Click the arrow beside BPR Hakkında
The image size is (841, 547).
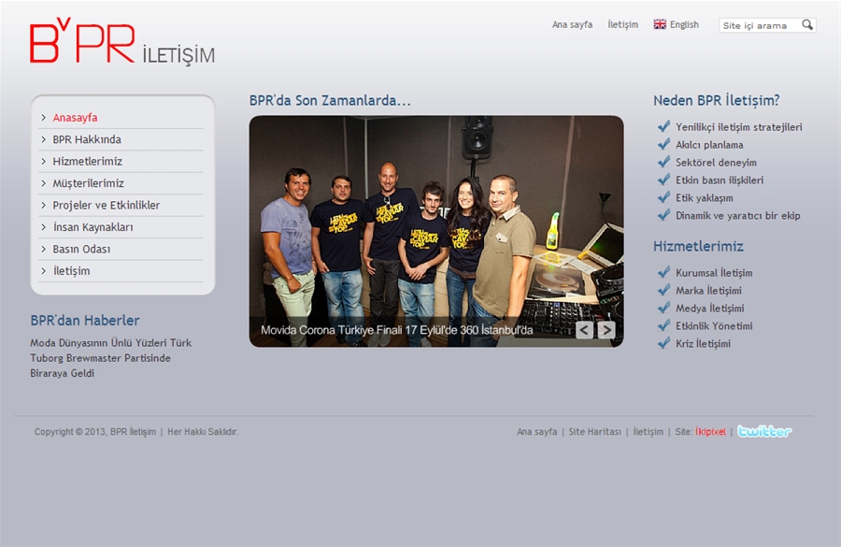pyautogui.click(x=43, y=139)
